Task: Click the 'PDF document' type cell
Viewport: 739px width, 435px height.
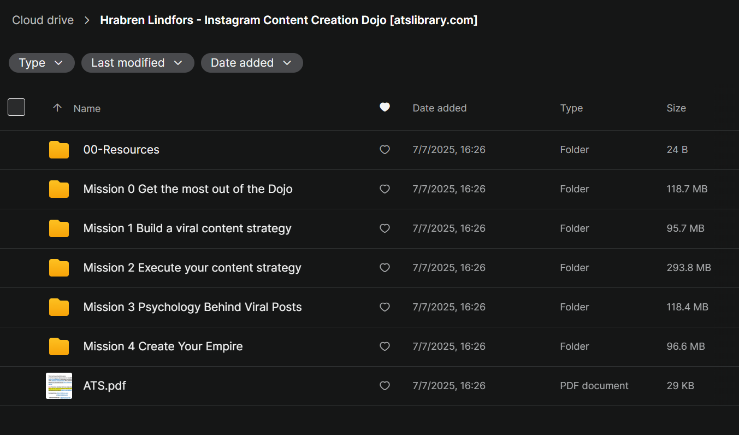Action: click(594, 386)
